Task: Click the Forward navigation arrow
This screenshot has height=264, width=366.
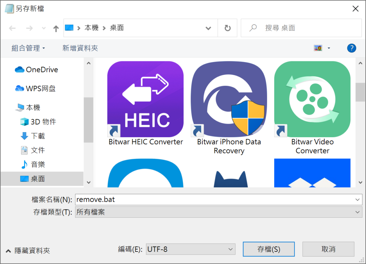Action: click(29, 29)
